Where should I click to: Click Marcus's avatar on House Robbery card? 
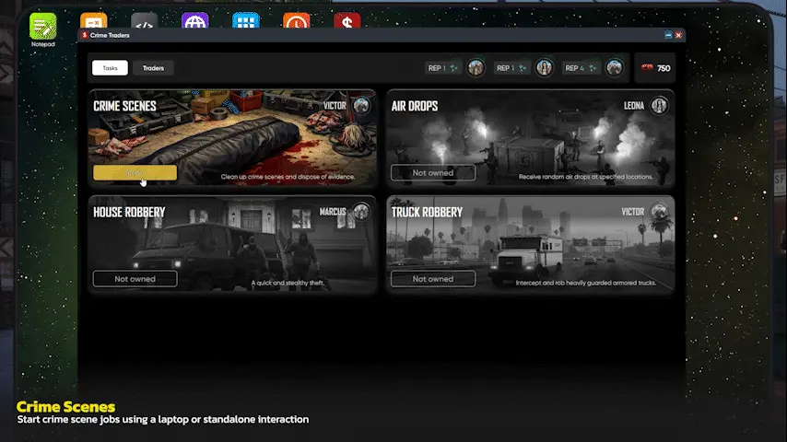pyautogui.click(x=360, y=212)
